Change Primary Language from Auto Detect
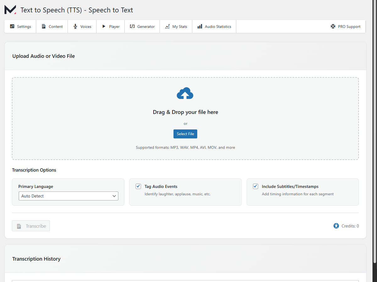This screenshot has height=282, width=377. click(68, 196)
